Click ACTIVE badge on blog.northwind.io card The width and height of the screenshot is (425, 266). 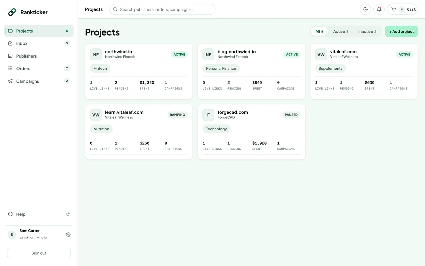pyautogui.click(x=292, y=54)
